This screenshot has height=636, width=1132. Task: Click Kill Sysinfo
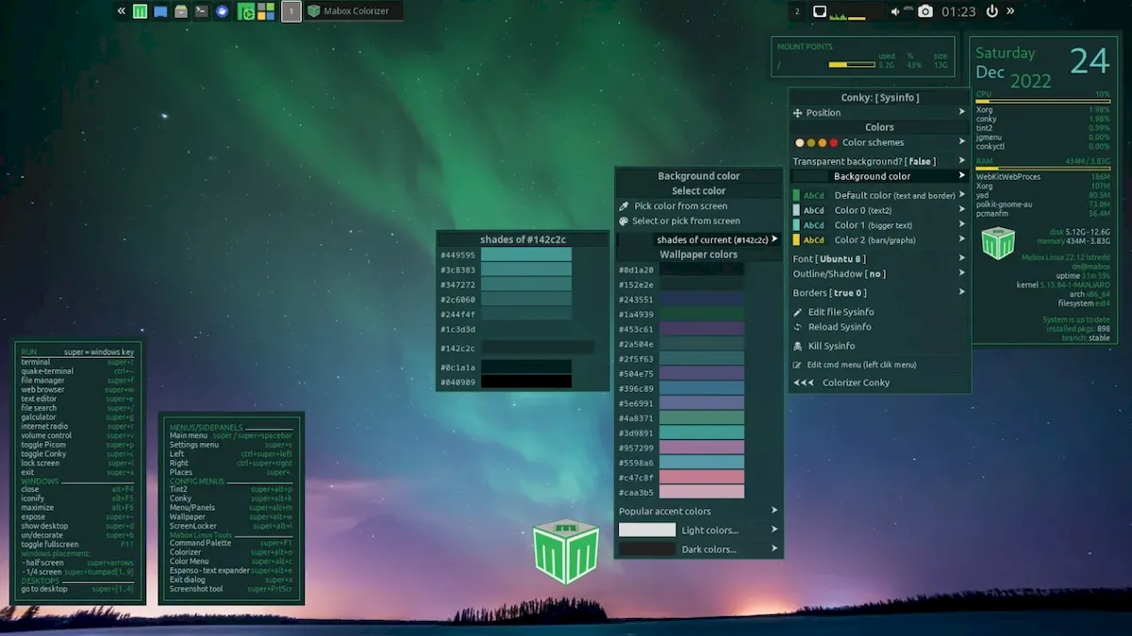point(832,346)
